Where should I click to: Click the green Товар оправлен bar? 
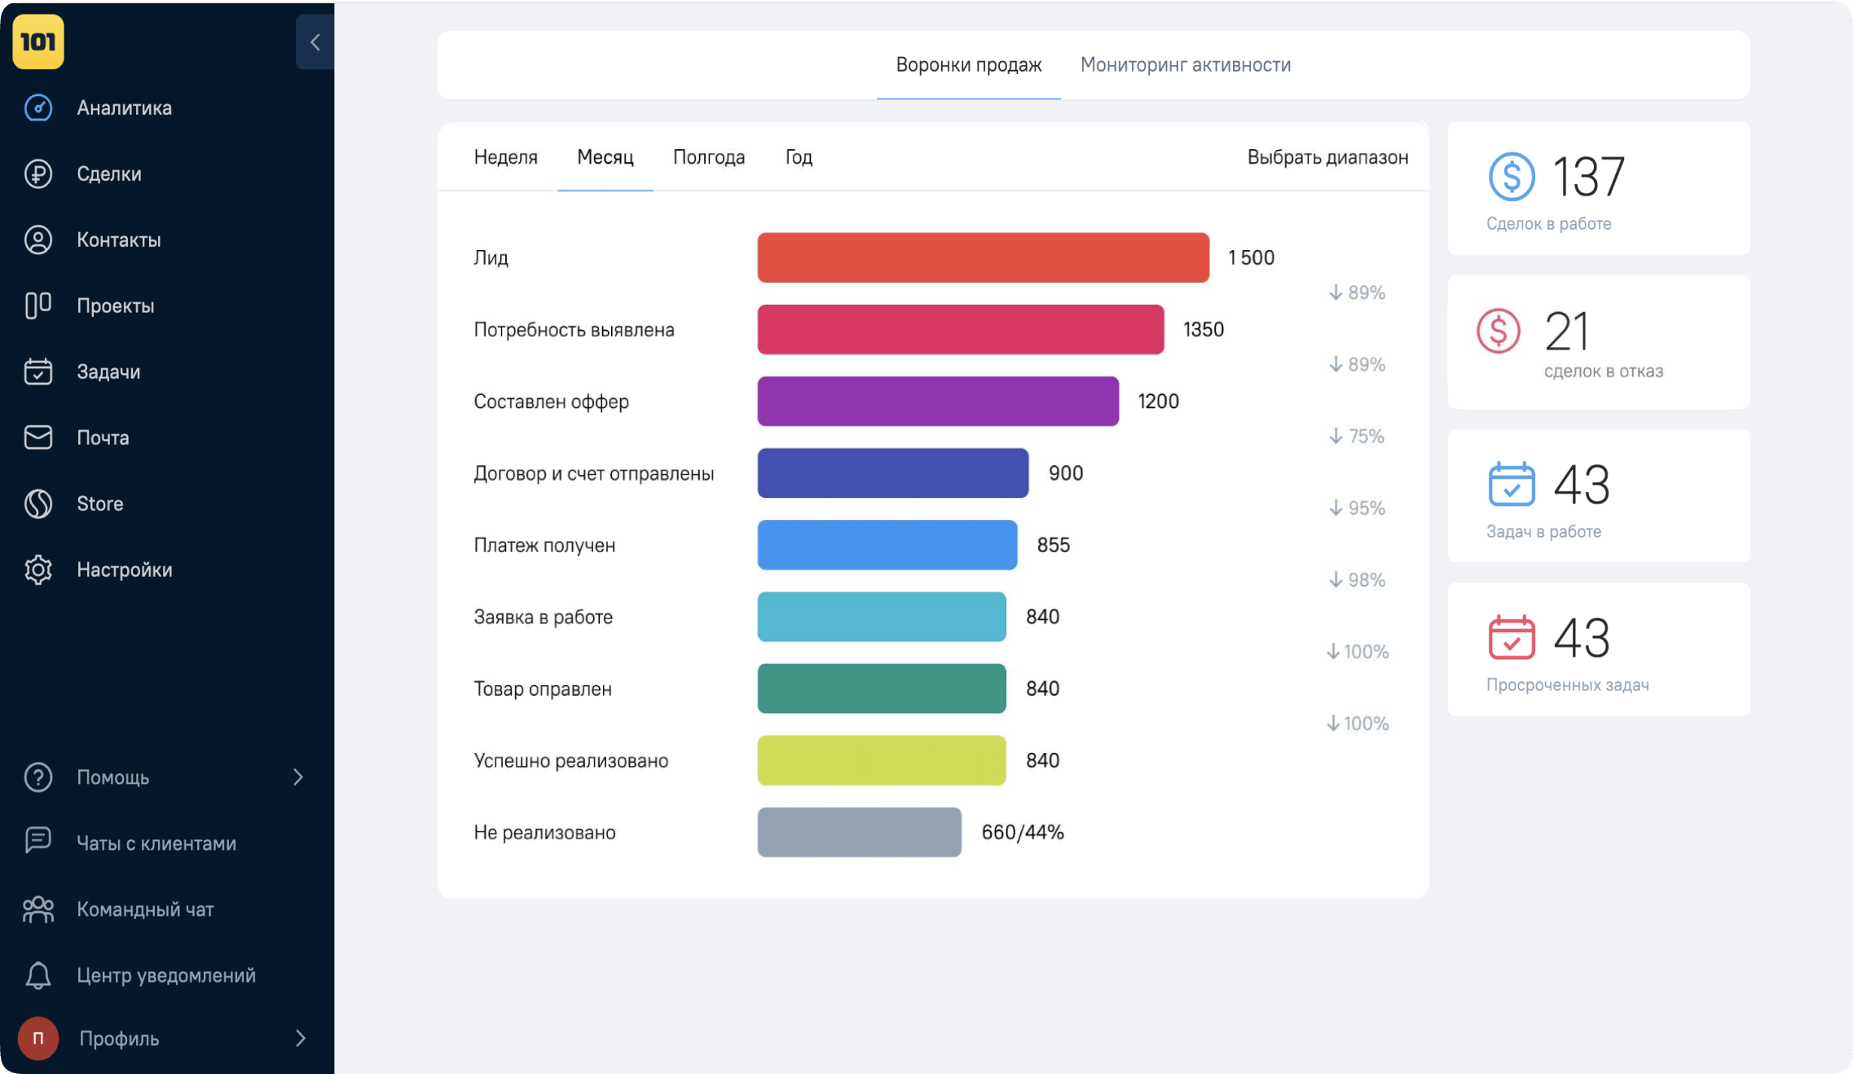(882, 688)
